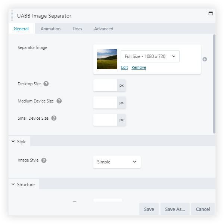Image resolution: width=224 pixels, height=224 pixels.
Task: Switch to the Docs tab
Action: coord(77,29)
